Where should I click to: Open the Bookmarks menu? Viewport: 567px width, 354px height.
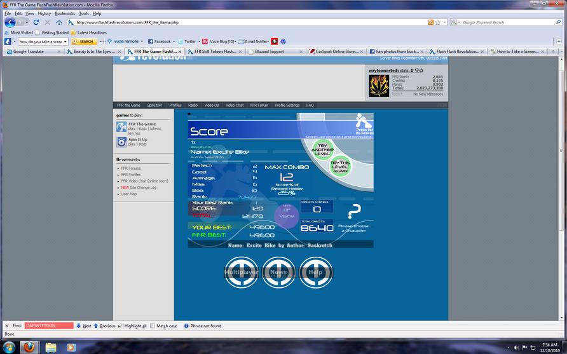(x=65, y=13)
